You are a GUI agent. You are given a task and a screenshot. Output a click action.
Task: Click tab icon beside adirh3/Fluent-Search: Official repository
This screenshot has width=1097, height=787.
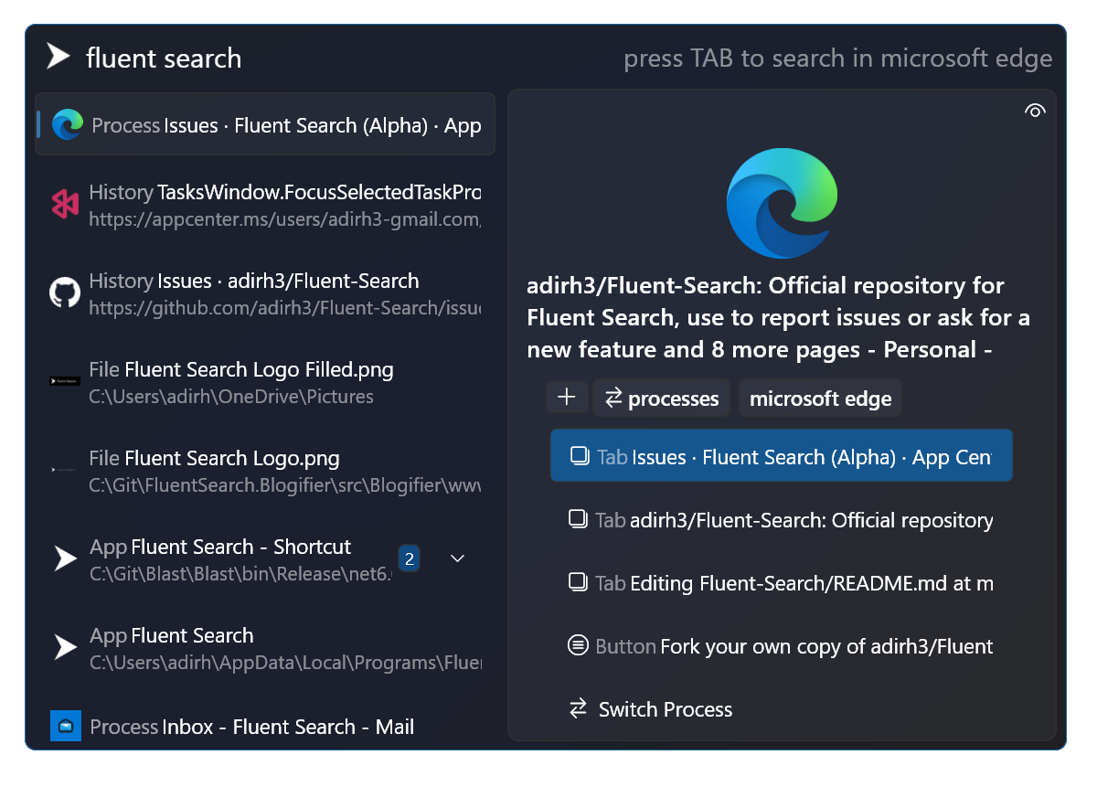578,519
